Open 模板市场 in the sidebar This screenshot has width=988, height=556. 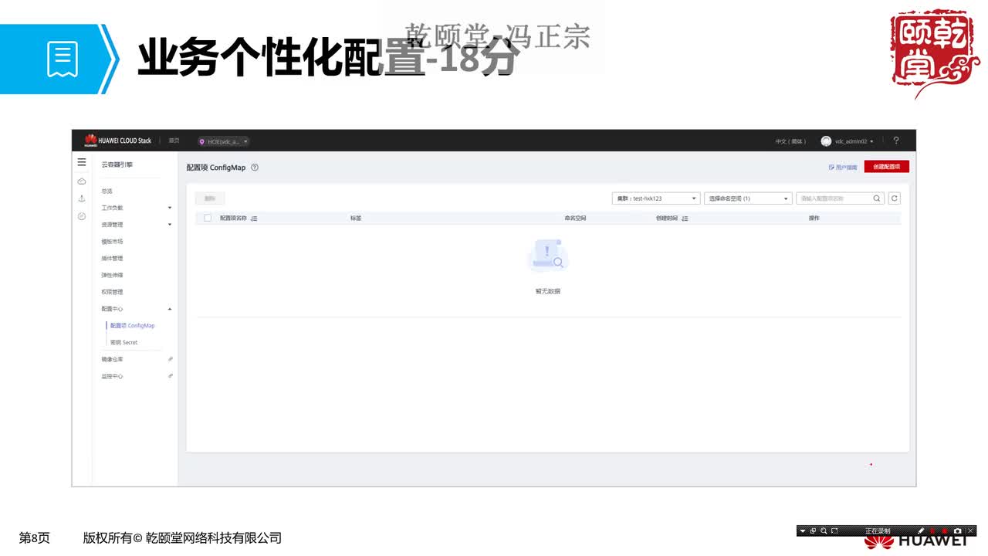[112, 242]
